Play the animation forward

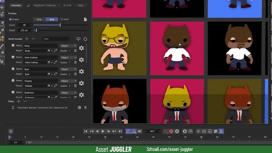point(103,131)
